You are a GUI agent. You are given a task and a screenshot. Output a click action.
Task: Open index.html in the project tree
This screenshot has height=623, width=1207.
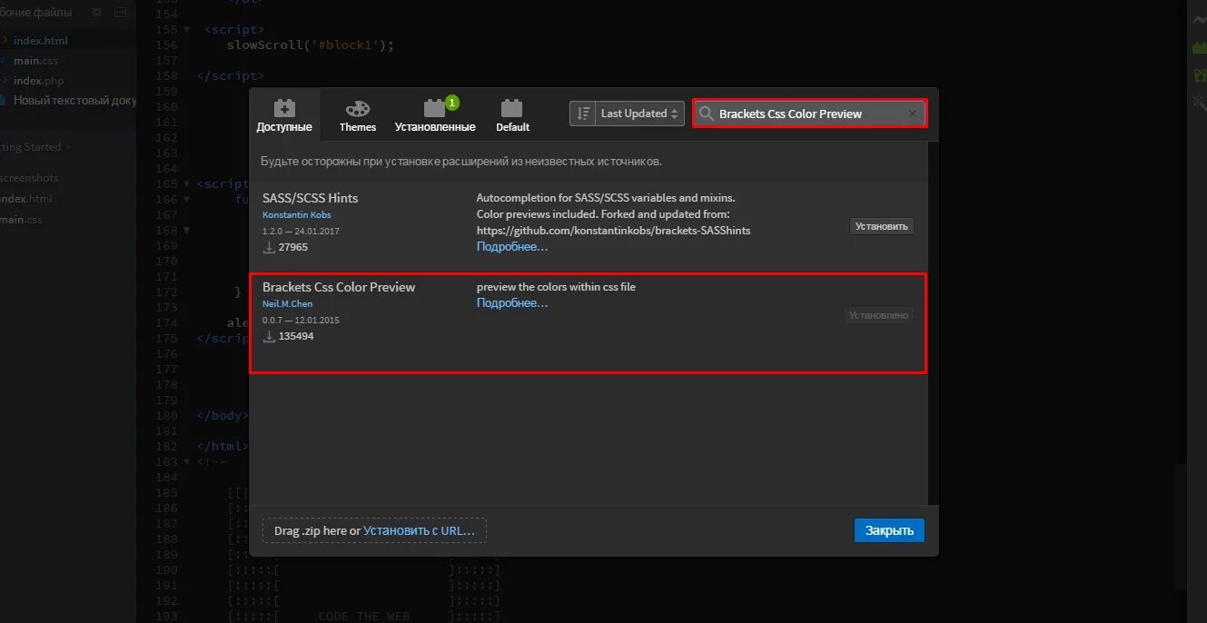coord(26,199)
